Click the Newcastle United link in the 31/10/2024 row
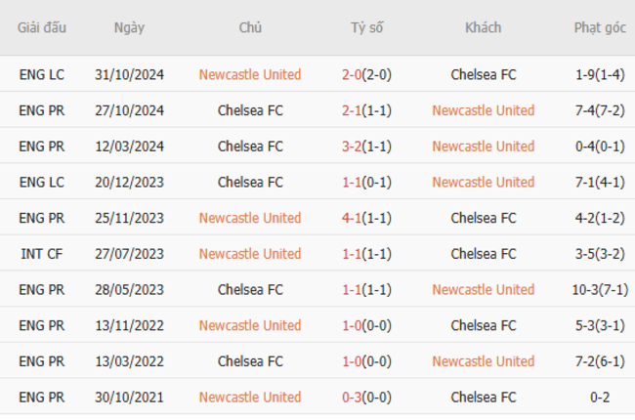The height and width of the screenshot is (420, 635). (x=250, y=74)
